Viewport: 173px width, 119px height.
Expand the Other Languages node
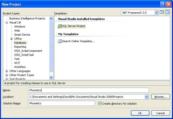click(x=7, y=71)
